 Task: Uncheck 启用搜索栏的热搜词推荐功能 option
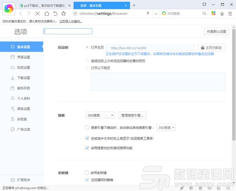(87, 148)
